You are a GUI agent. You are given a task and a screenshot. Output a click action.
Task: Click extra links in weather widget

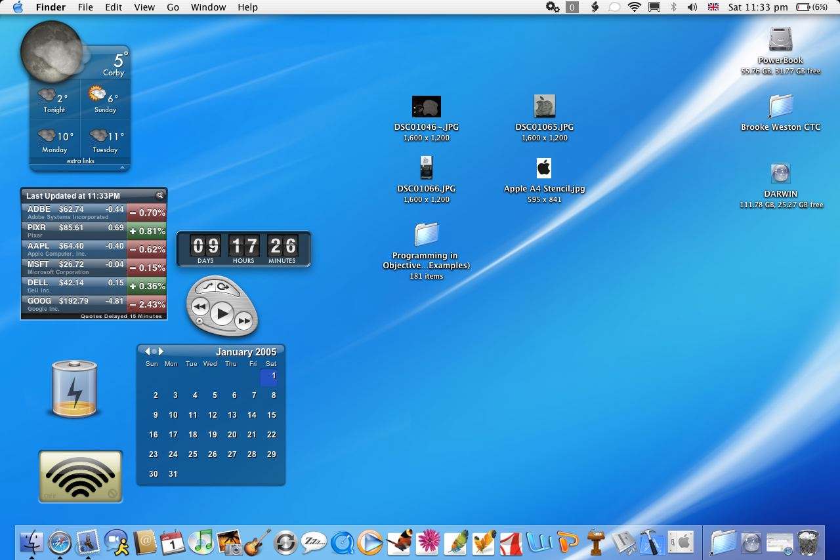(80, 161)
